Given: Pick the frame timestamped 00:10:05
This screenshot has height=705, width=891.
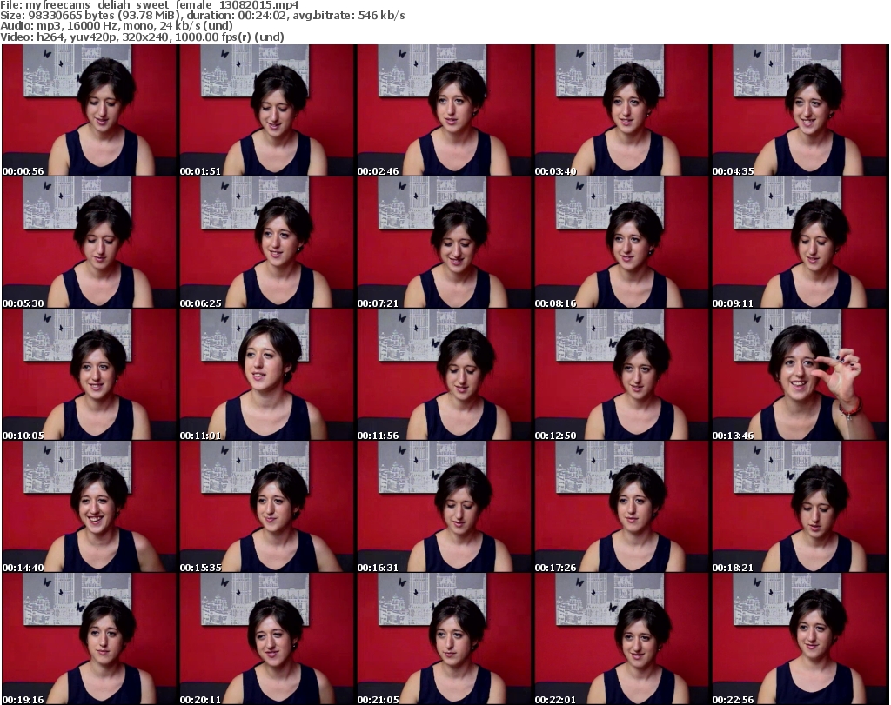Looking at the screenshot, I should (90, 375).
